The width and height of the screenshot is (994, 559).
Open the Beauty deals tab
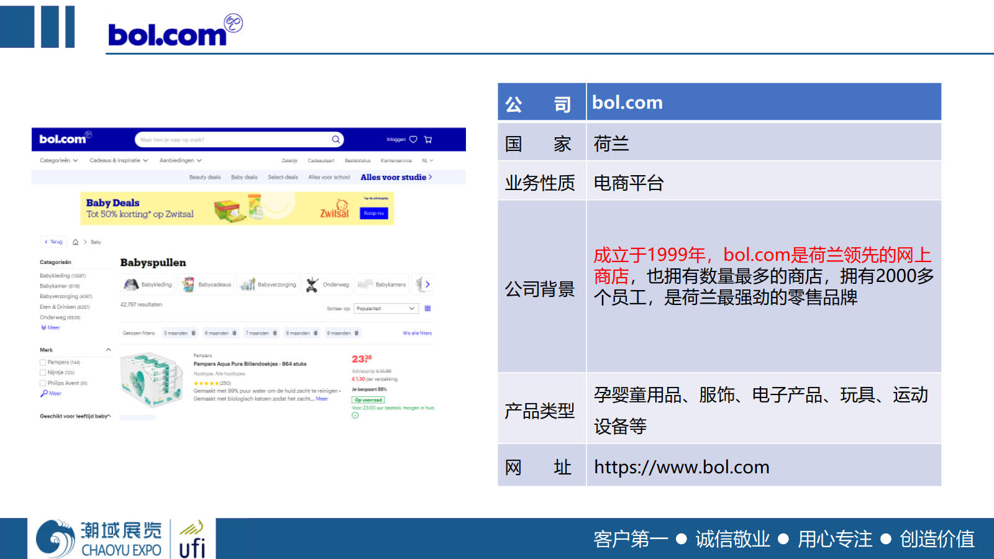click(205, 177)
